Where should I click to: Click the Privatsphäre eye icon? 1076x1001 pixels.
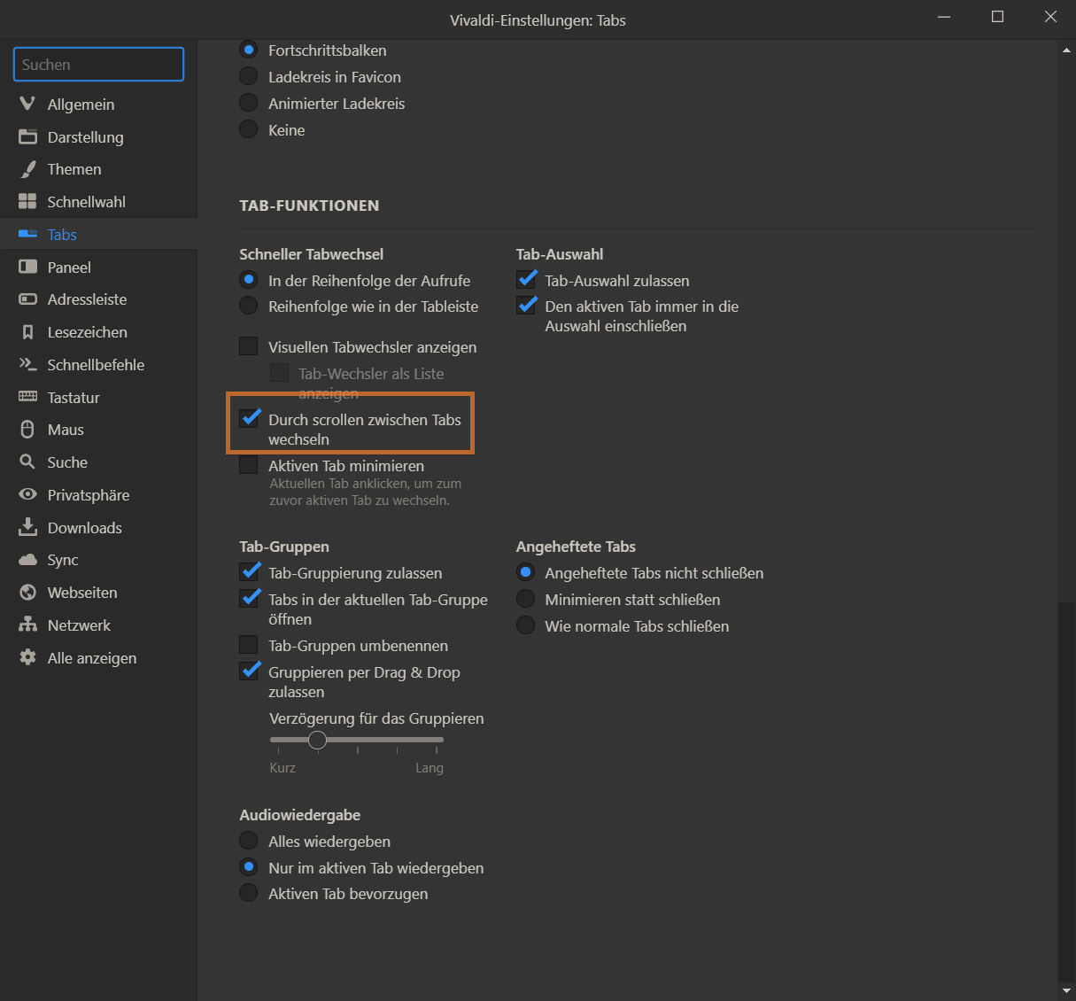tap(27, 494)
